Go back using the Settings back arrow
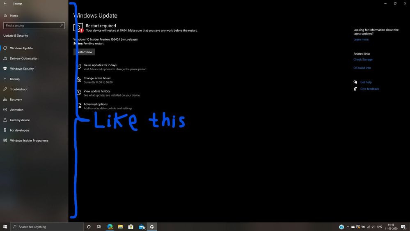The image size is (410, 231). tap(5, 3)
